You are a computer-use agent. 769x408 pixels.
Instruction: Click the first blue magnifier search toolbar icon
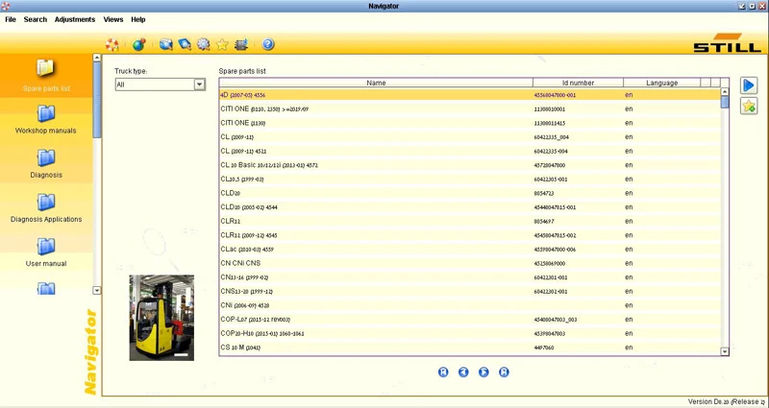(x=165, y=44)
